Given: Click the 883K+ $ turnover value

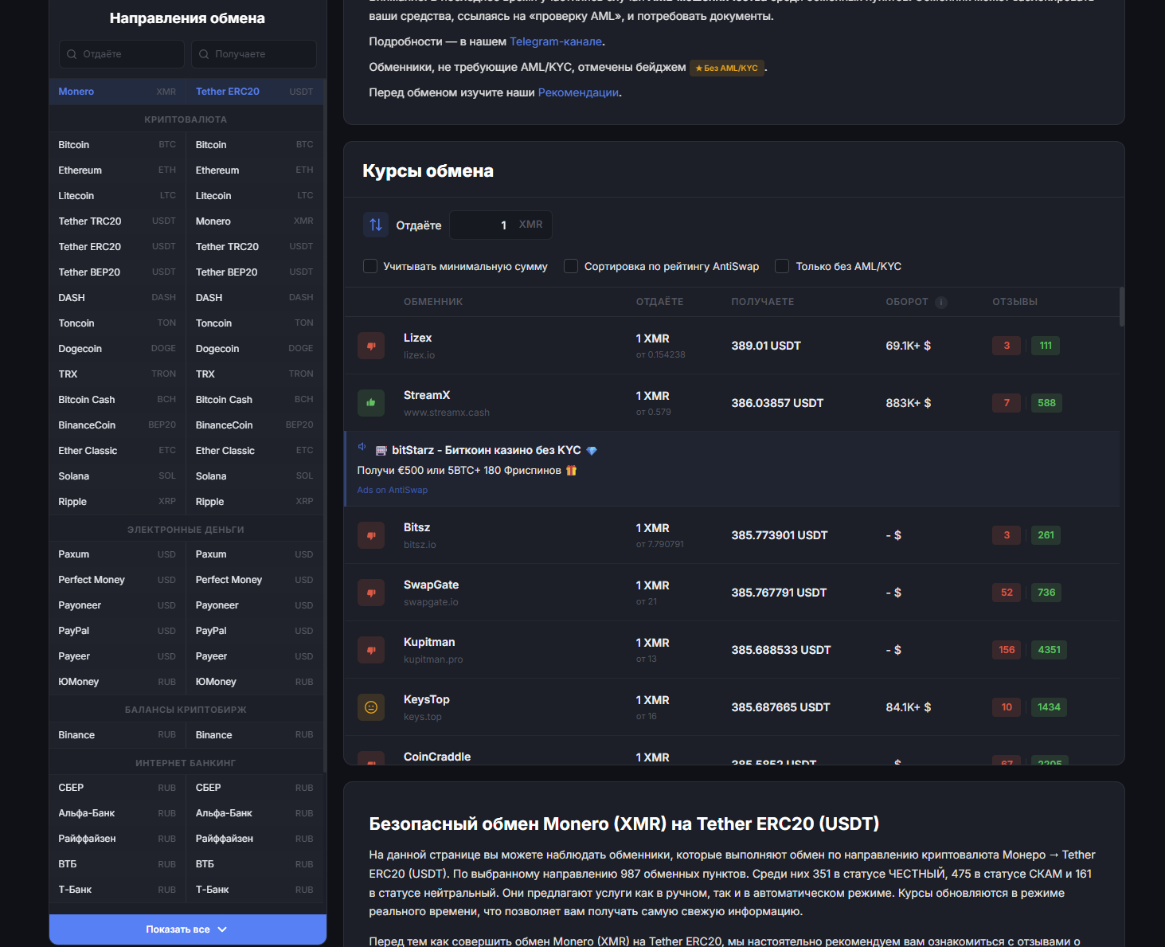Looking at the screenshot, I should click(908, 403).
